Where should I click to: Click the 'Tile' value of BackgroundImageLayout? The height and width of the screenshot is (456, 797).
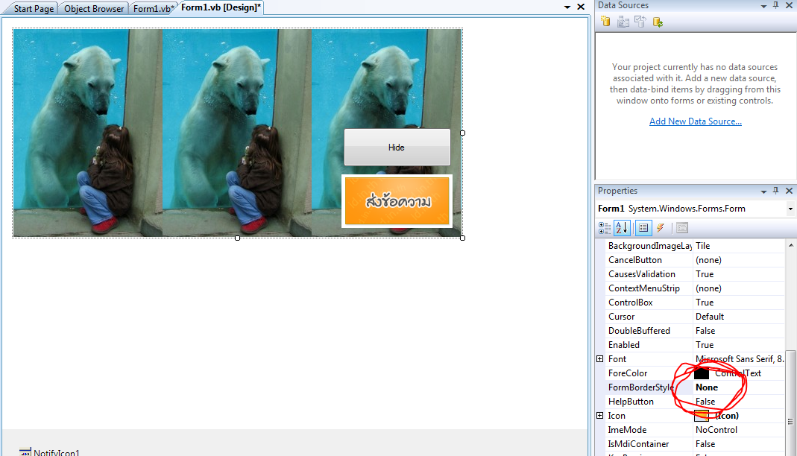[x=702, y=246]
